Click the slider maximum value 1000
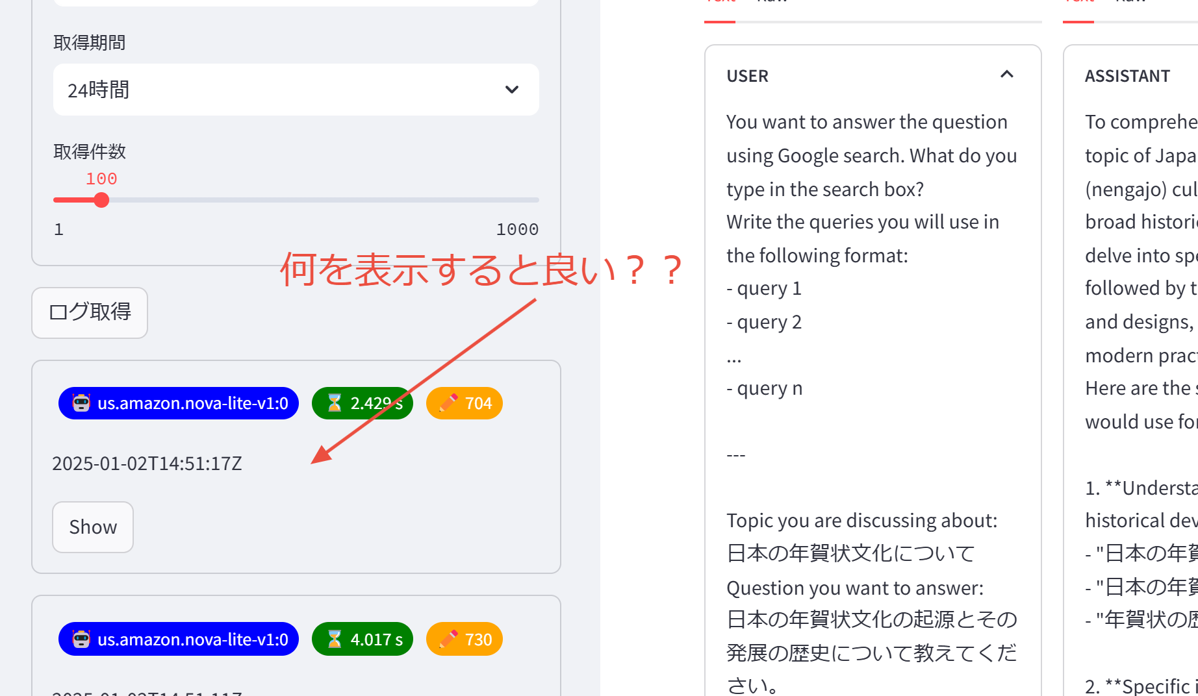Viewport: 1198px width, 696px height. pos(517,229)
